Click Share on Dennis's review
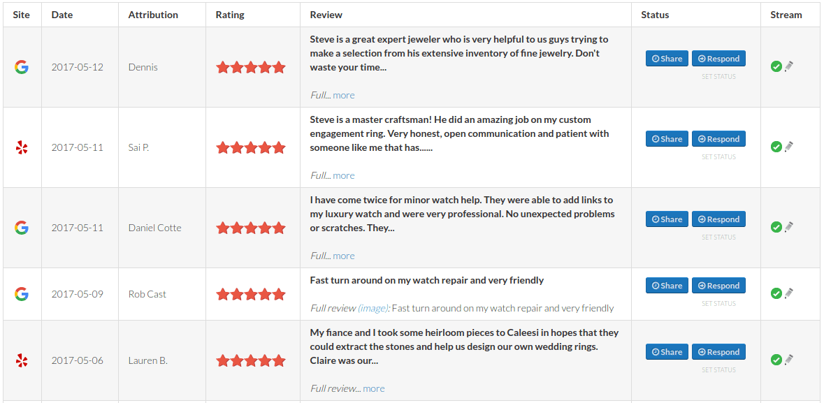 [667, 58]
